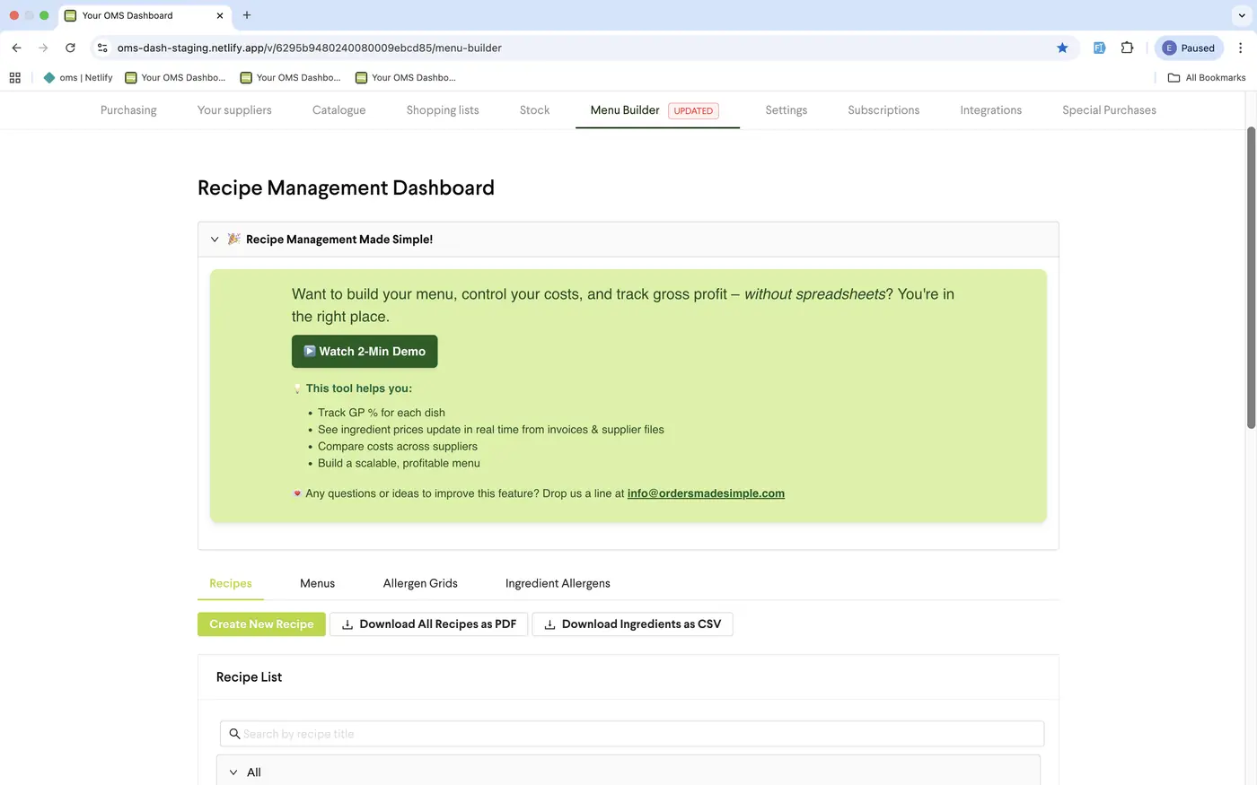1257x785 pixels.
Task: Collapse the All recipes group
Action: [x=233, y=772]
